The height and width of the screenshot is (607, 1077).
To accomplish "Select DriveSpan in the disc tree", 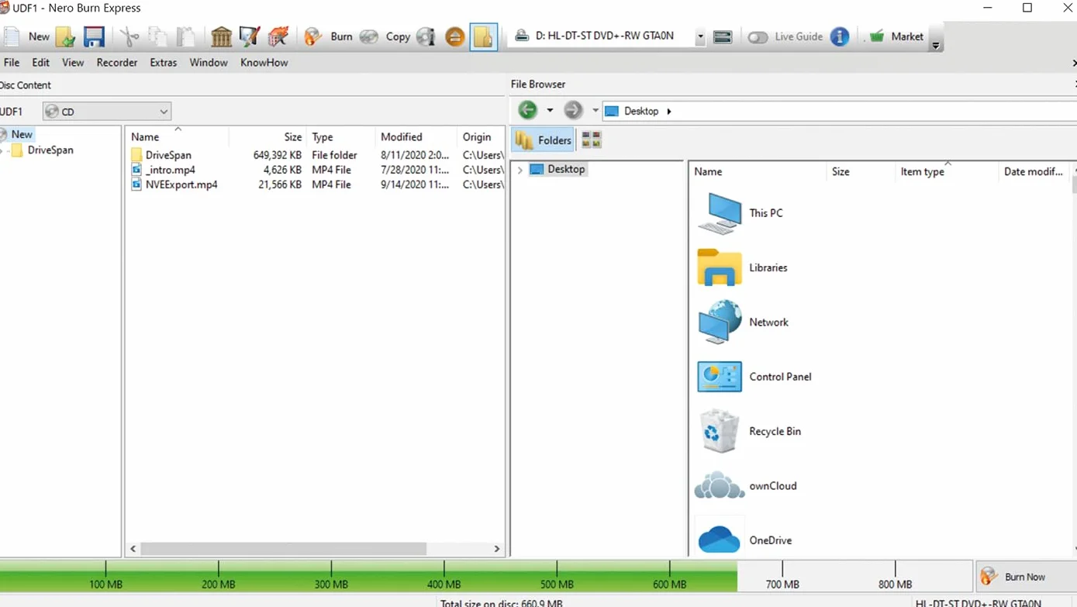I will tap(50, 150).
